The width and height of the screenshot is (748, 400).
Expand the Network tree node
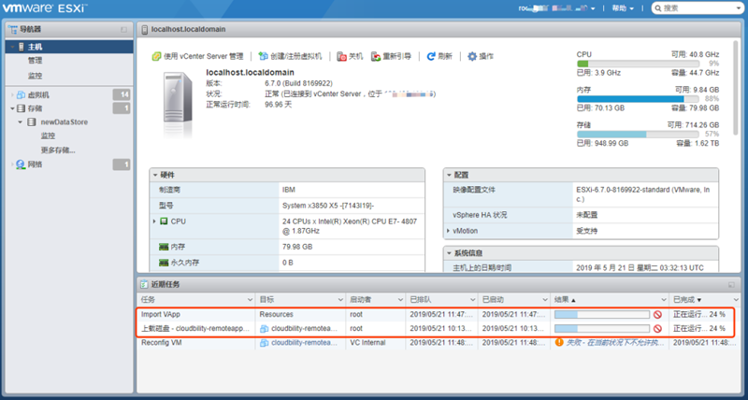[11, 164]
